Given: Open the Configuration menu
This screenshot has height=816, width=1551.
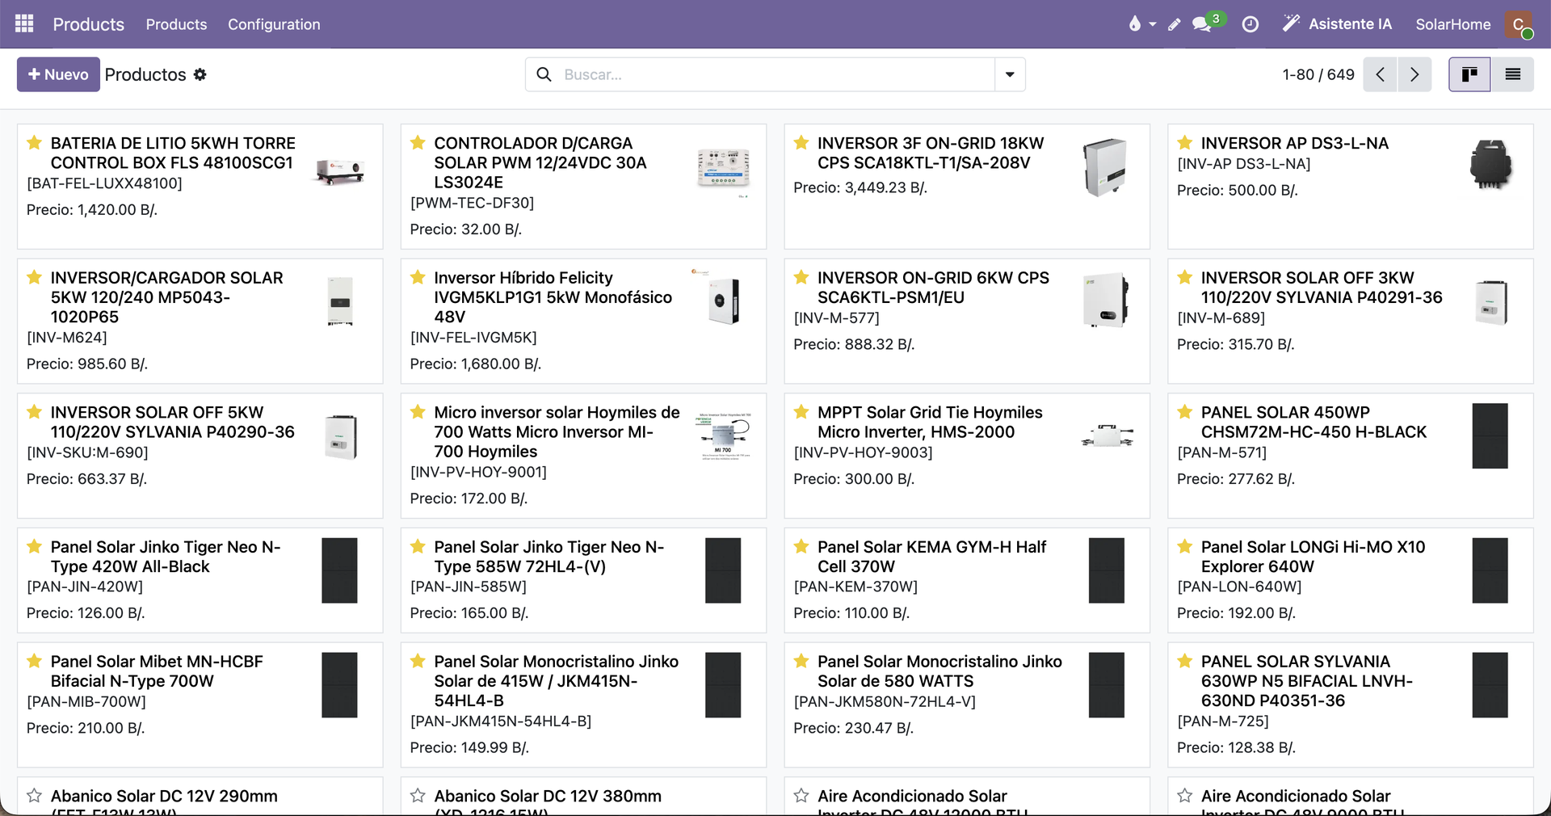Looking at the screenshot, I should click(274, 24).
